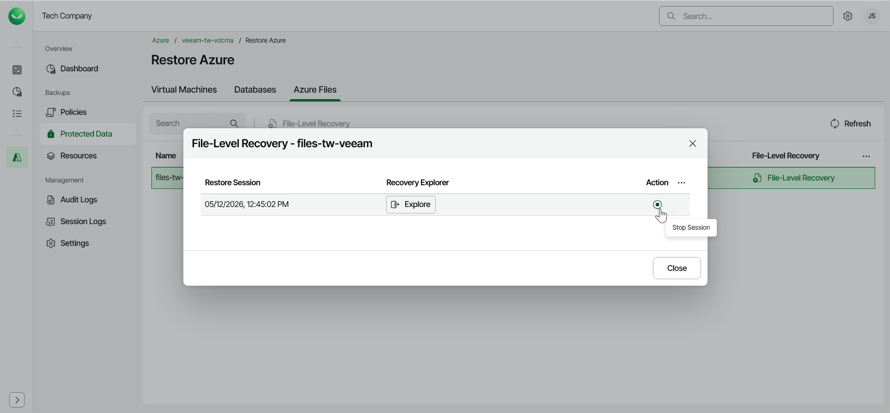Switch to the Databases tab
The width and height of the screenshot is (890, 413).
click(x=255, y=90)
